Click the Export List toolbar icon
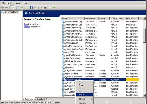 point(26,8)
